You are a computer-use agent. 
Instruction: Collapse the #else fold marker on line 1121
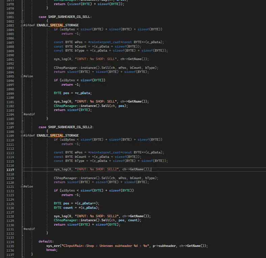22,187
